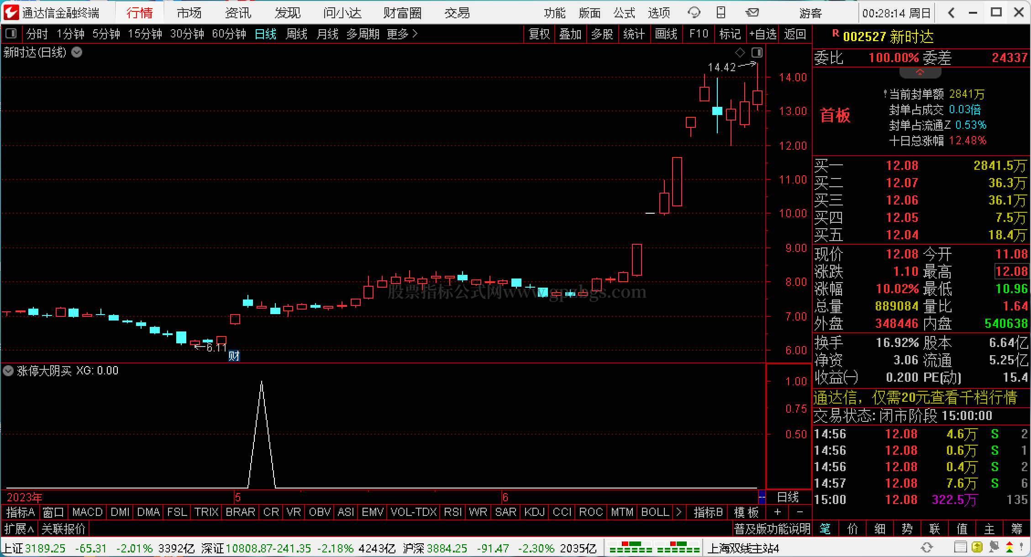Toggle the panel layout icon beside 分时
The image size is (1031, 557).
pyautogui.click(x=11, y=33)
